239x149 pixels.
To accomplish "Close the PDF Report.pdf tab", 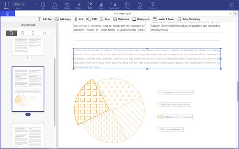I will tap(230, 14).
